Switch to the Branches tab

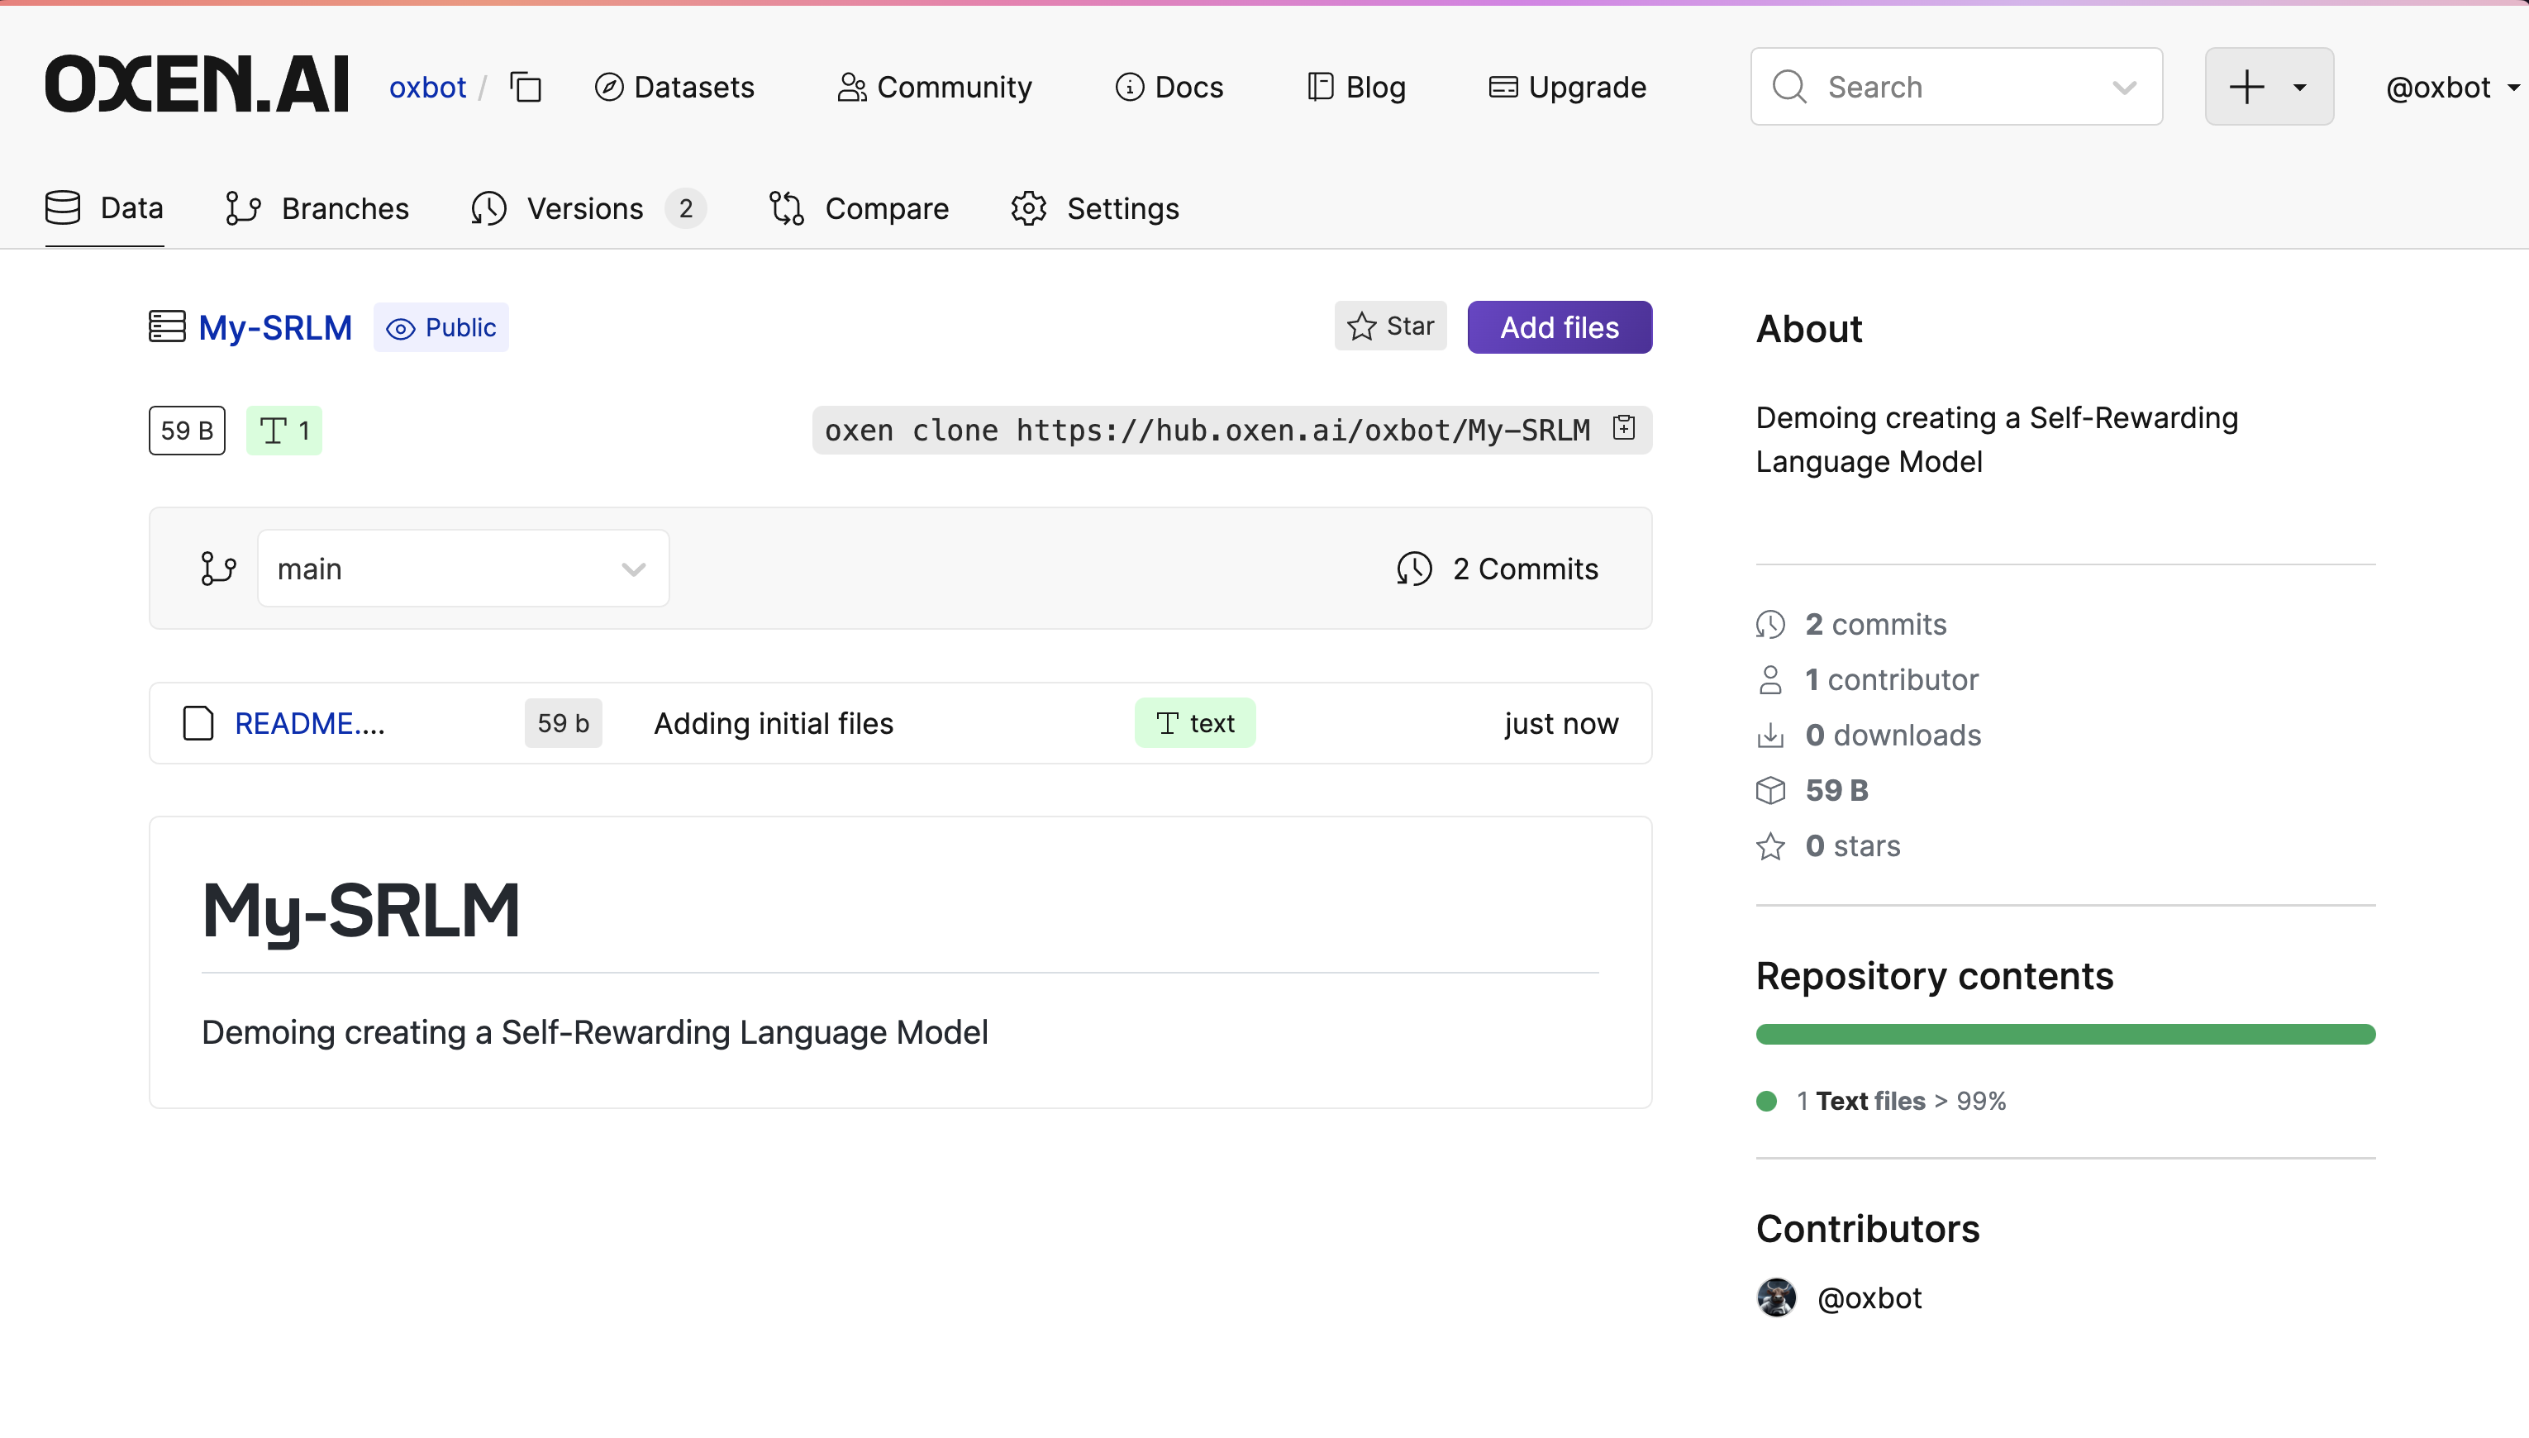[317, 208]
